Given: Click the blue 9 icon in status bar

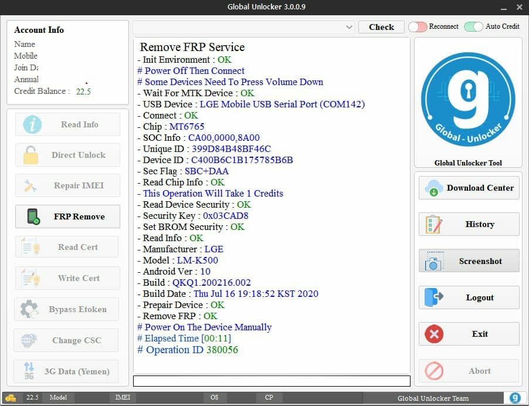Looking at the screenshot, I should [515, 398].
